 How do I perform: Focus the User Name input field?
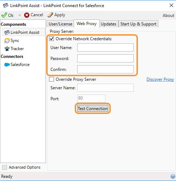tap(105, 48)
